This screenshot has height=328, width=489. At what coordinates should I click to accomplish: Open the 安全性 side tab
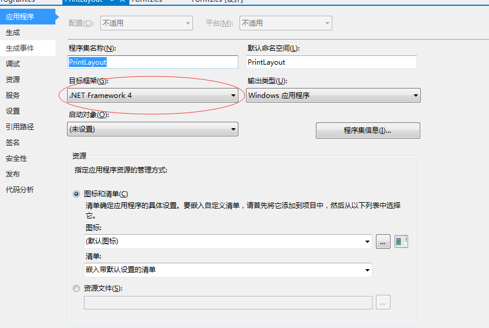pos(27,158)
